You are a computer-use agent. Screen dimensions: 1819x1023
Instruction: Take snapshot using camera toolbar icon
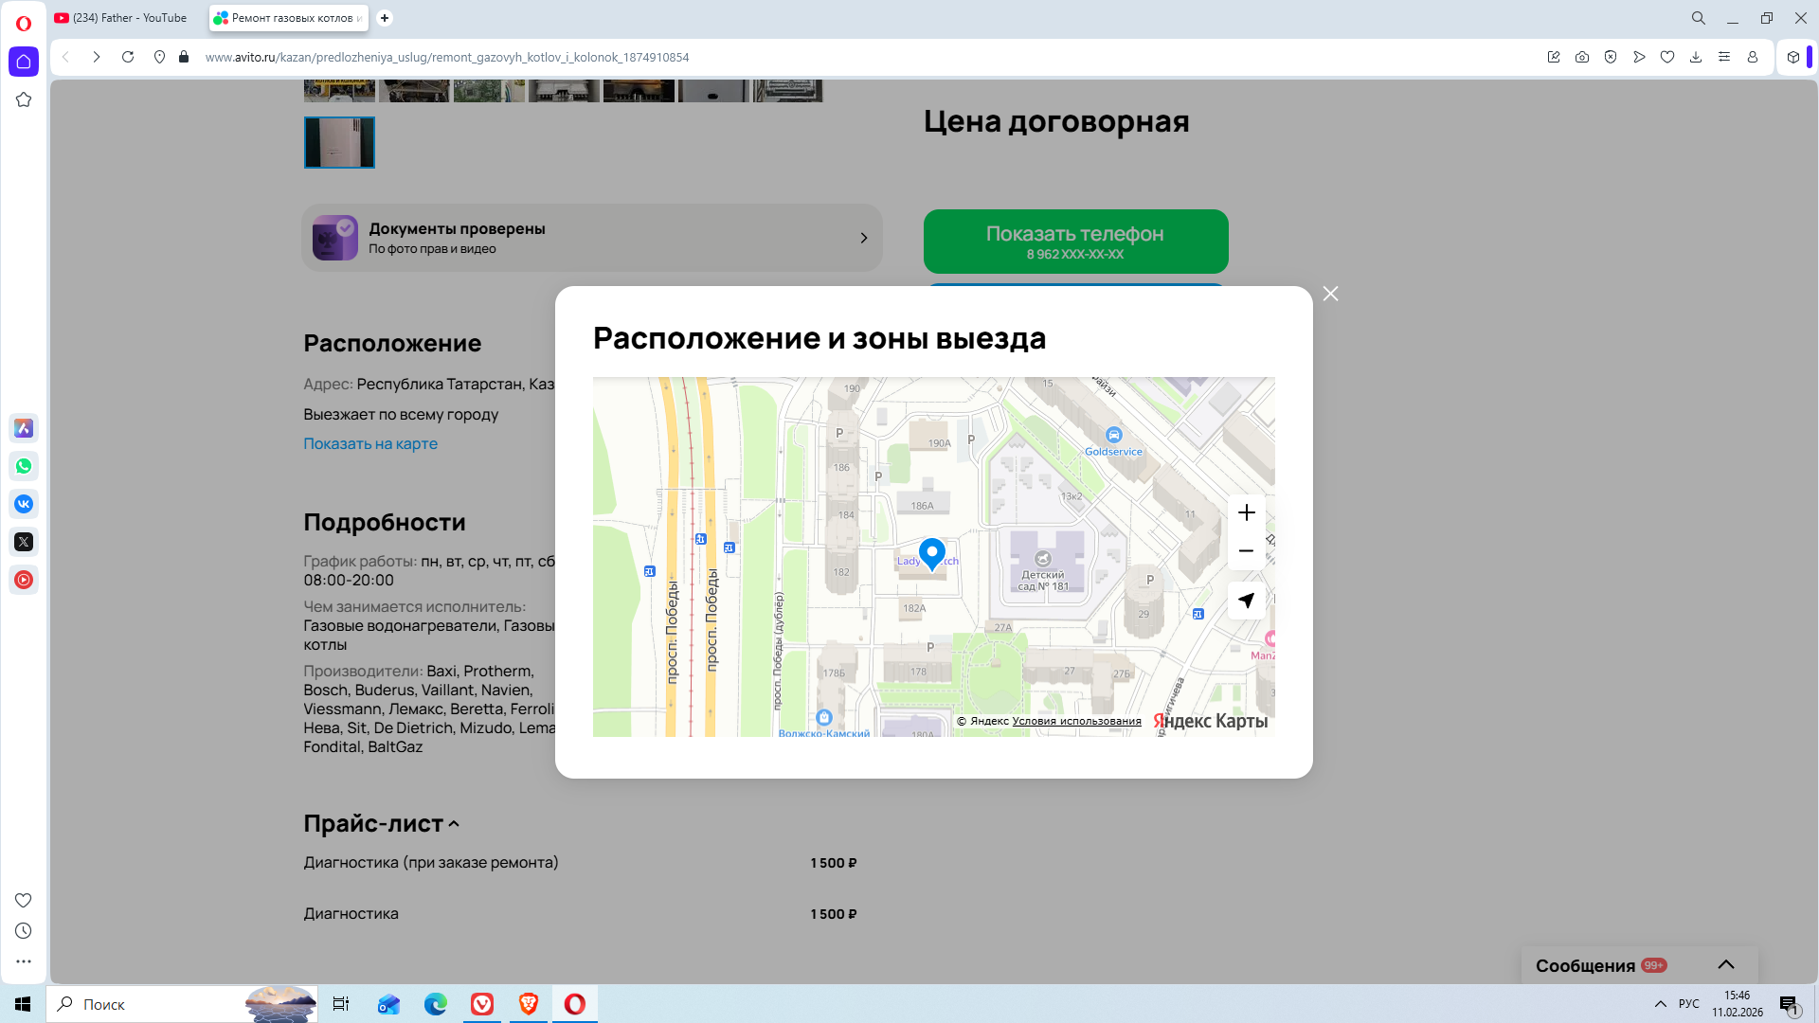1582,57
